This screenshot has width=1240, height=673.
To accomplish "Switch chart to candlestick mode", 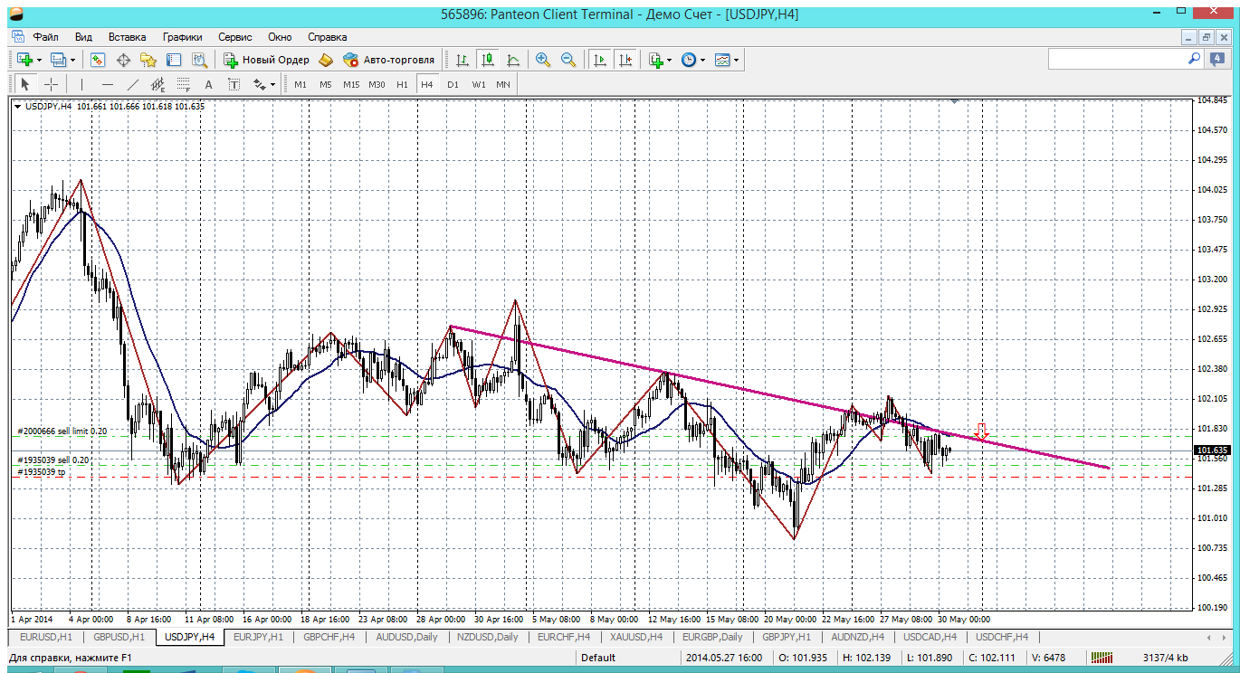I will tap(488, 60).
